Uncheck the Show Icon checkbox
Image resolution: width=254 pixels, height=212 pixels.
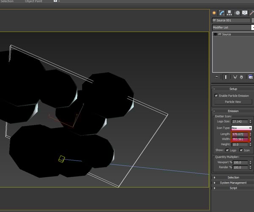point(241,150)
